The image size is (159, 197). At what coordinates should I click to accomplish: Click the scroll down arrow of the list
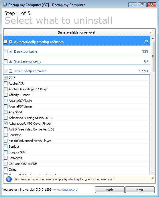coord(153,172)
